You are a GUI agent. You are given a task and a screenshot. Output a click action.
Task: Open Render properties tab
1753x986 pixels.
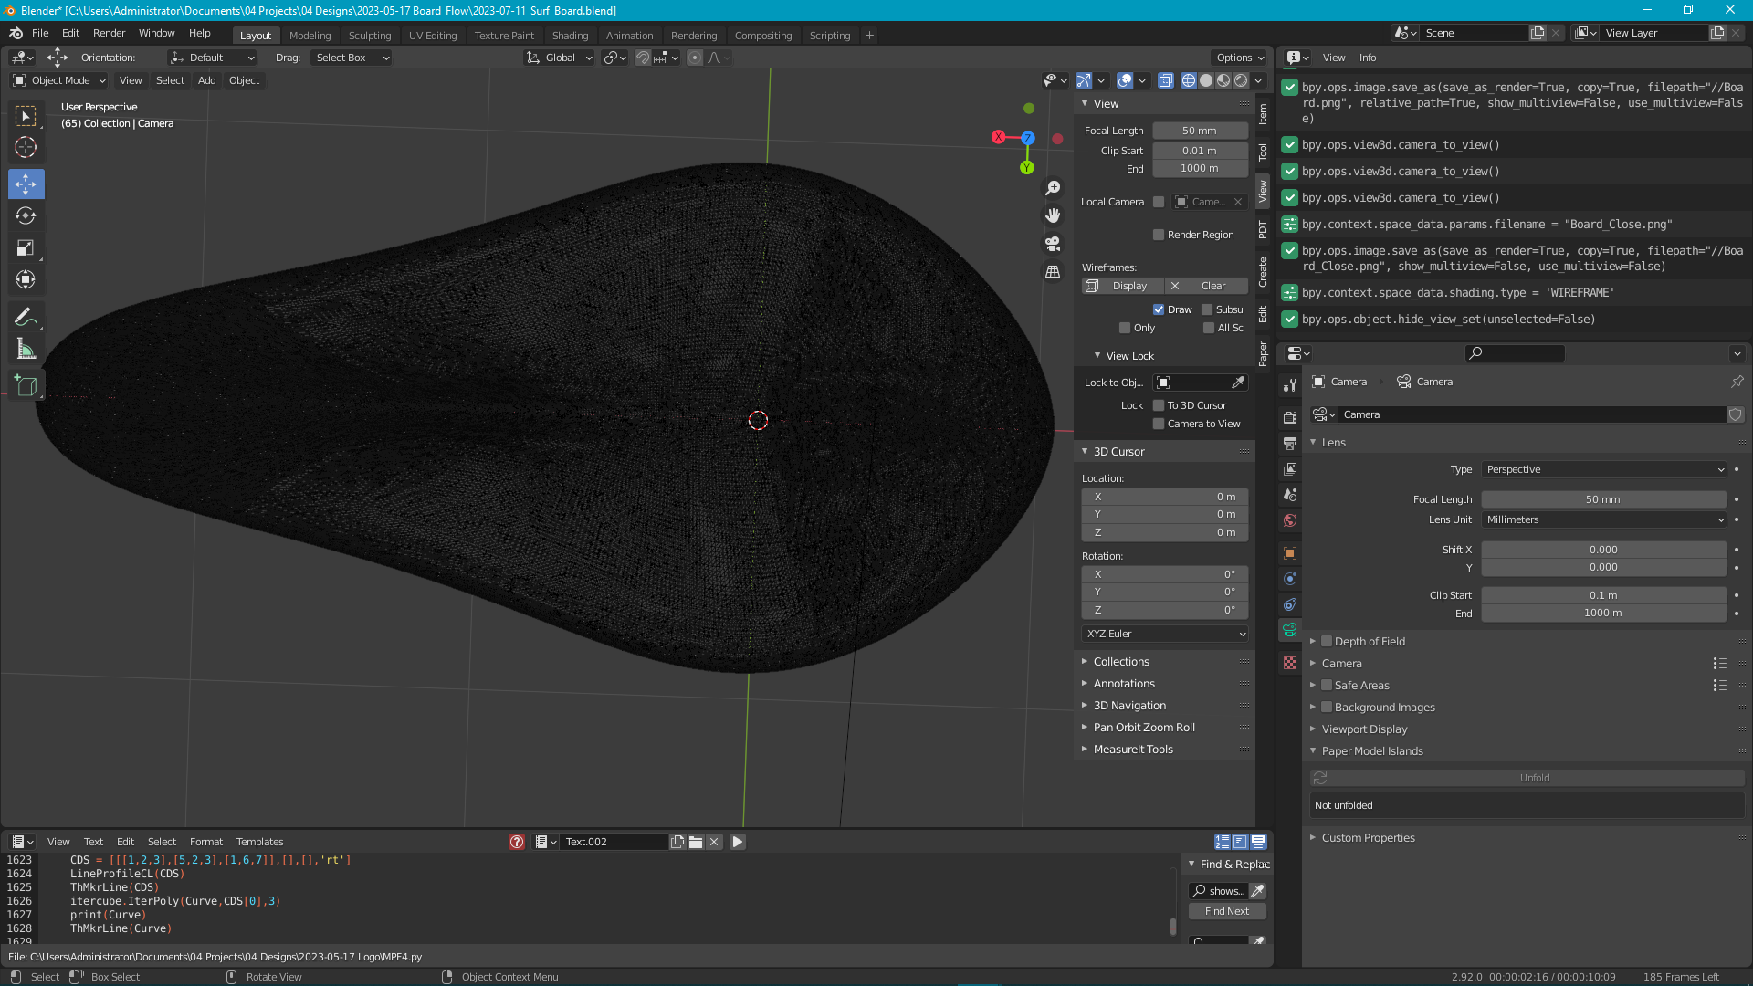tap(1289, 417)
